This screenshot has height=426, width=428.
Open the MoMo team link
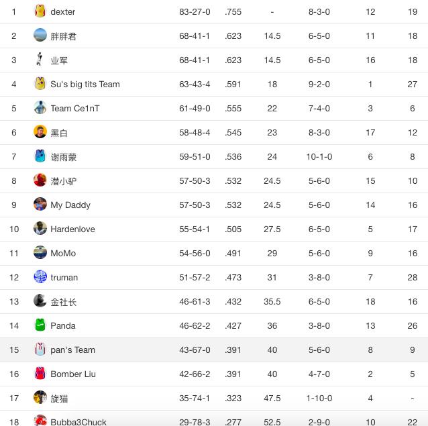coord(63,253)
